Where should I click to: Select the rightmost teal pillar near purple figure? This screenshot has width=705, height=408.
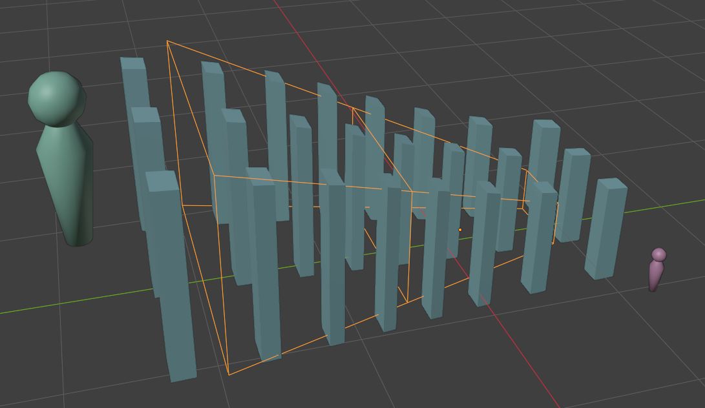point(605,229)
